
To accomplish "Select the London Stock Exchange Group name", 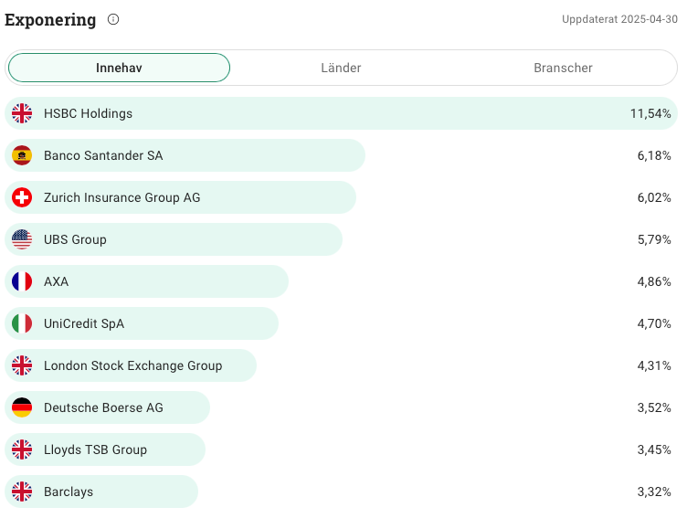I will (x=133, y=365).
